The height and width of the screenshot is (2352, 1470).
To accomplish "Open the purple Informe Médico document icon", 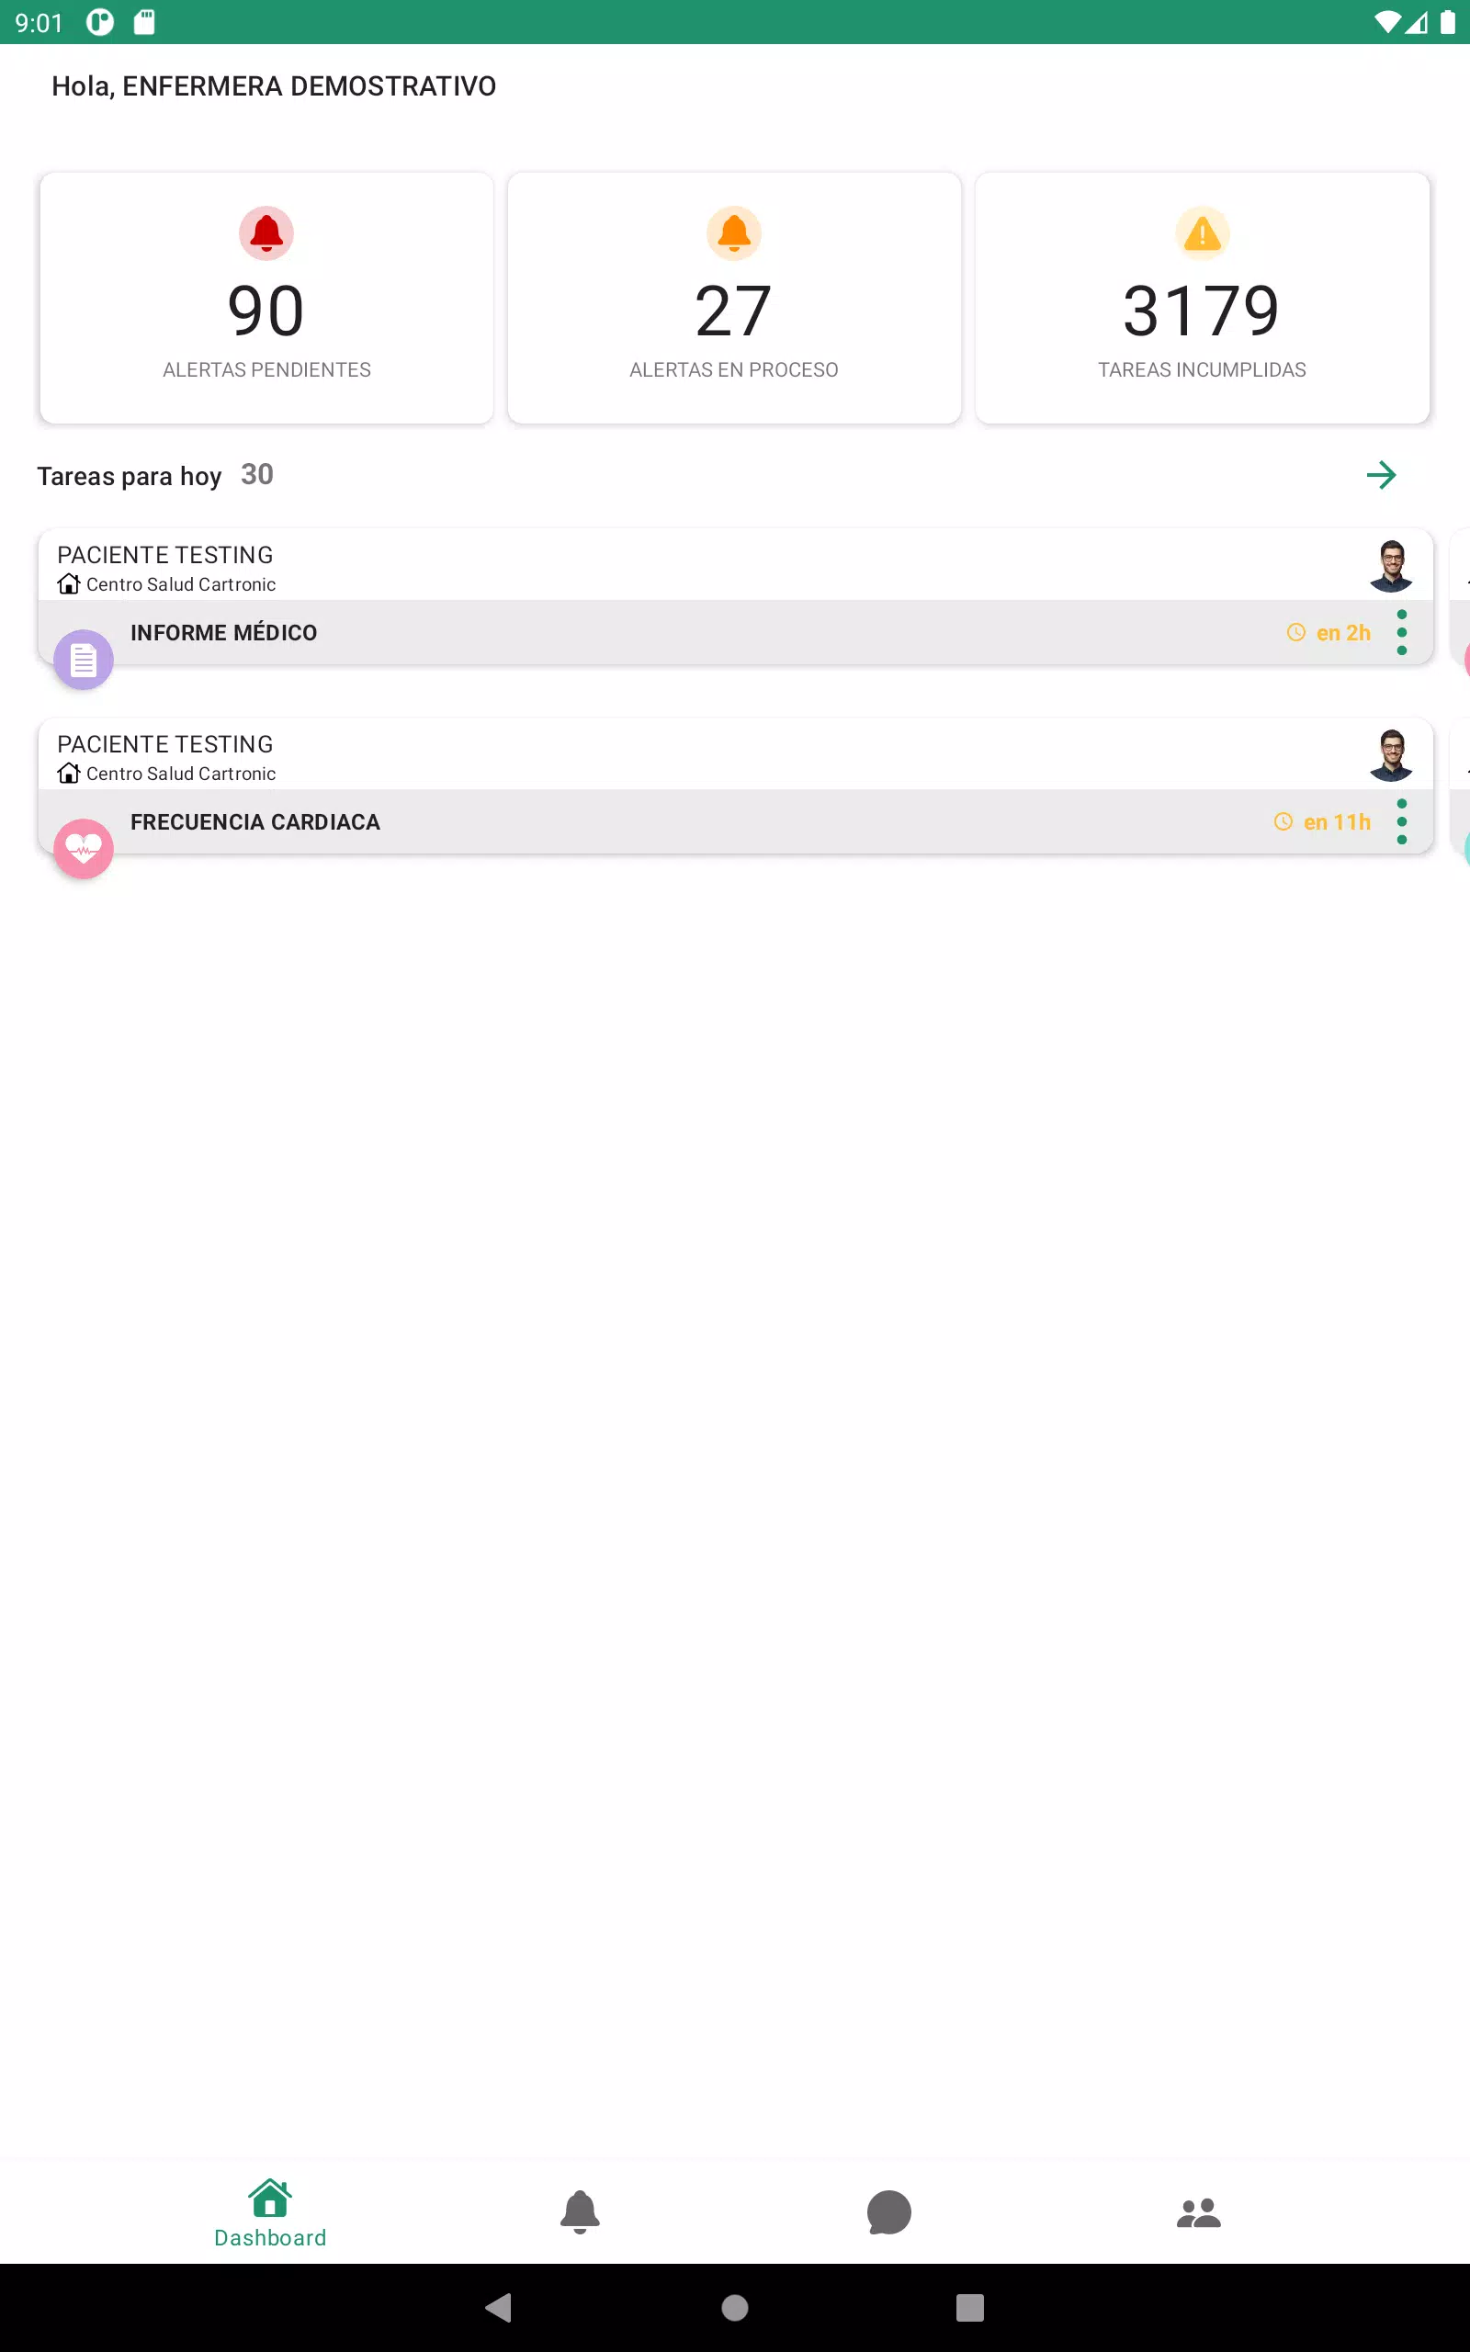I will [x=84, y=660].
